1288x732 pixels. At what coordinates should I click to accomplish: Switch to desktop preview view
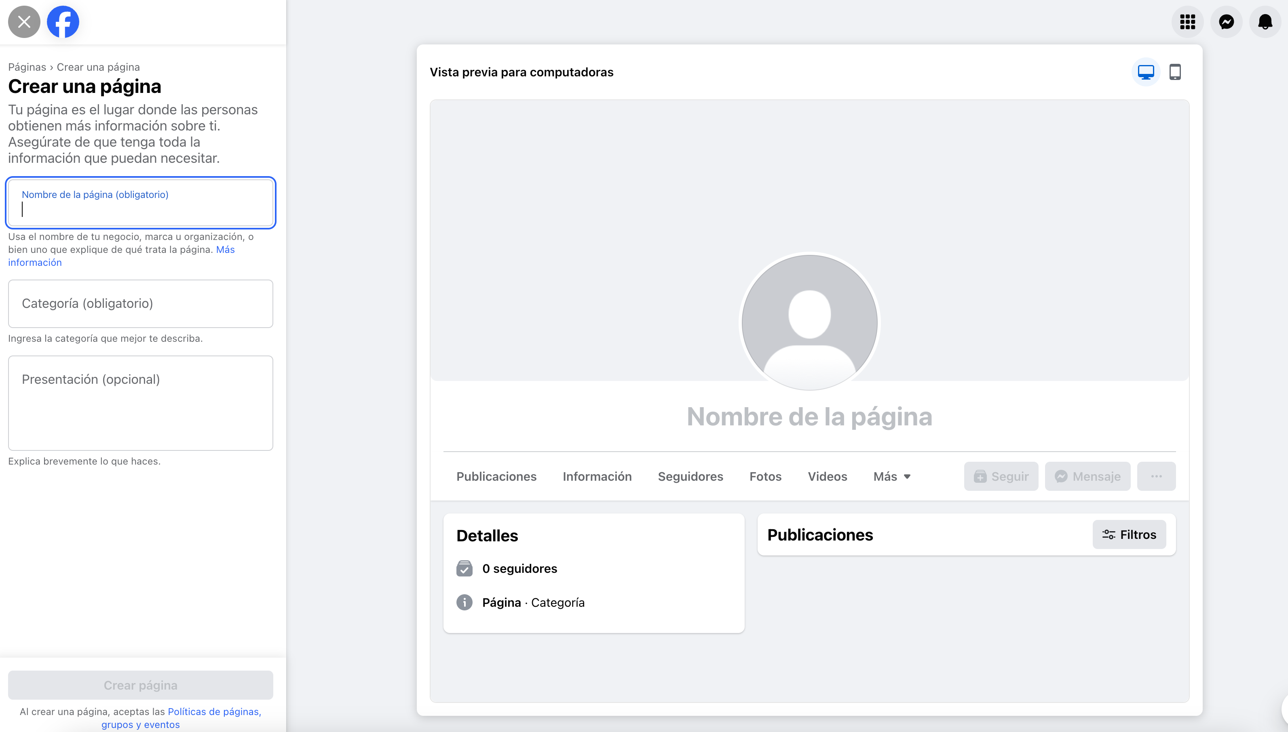pos(1146,72)
